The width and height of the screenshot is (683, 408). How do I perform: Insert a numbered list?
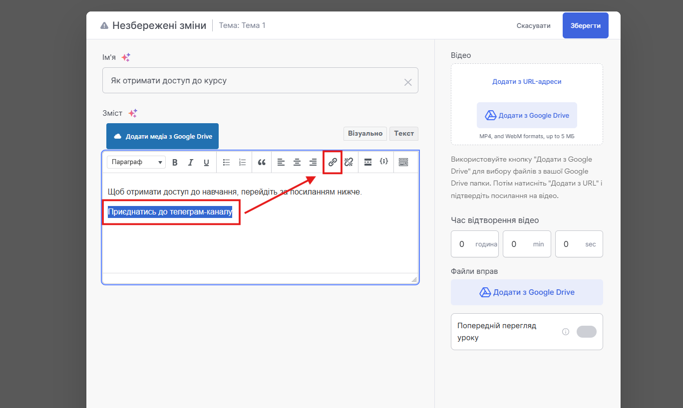(x=243, y=162)
